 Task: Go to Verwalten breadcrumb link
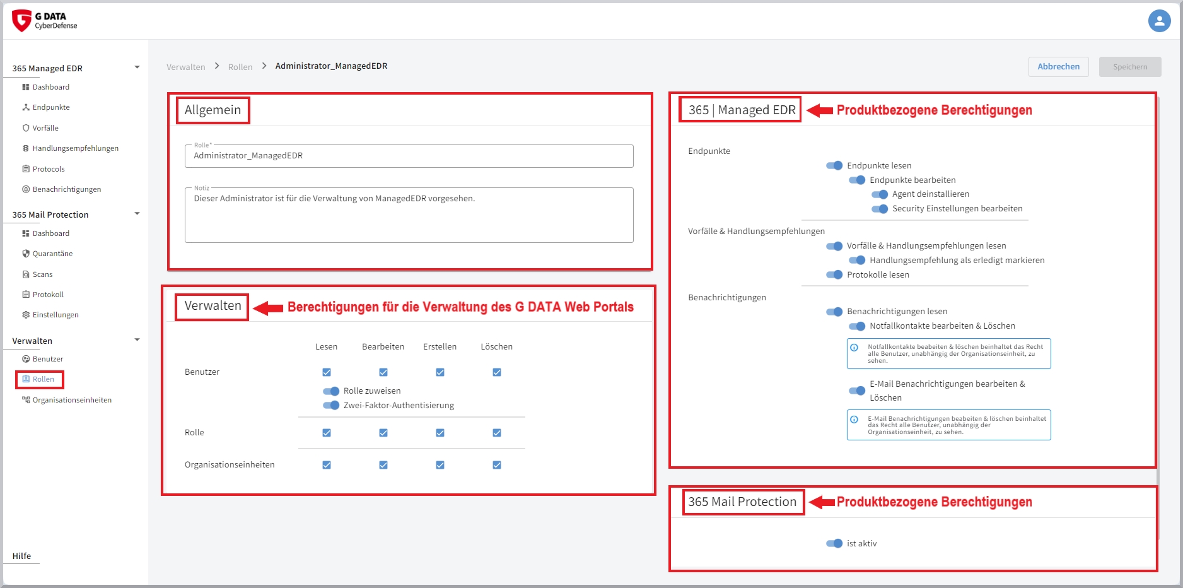[x=186, y=67]
